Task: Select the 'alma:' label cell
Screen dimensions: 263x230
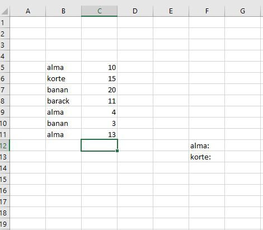Action: 206,145
